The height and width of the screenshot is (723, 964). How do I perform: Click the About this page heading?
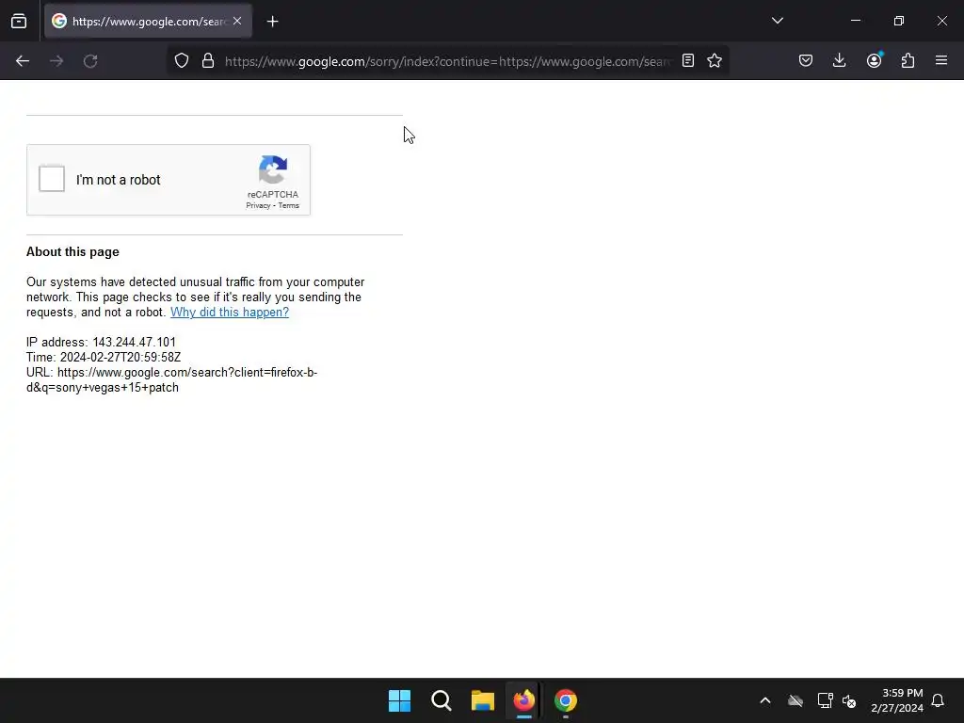pos(72,251)
